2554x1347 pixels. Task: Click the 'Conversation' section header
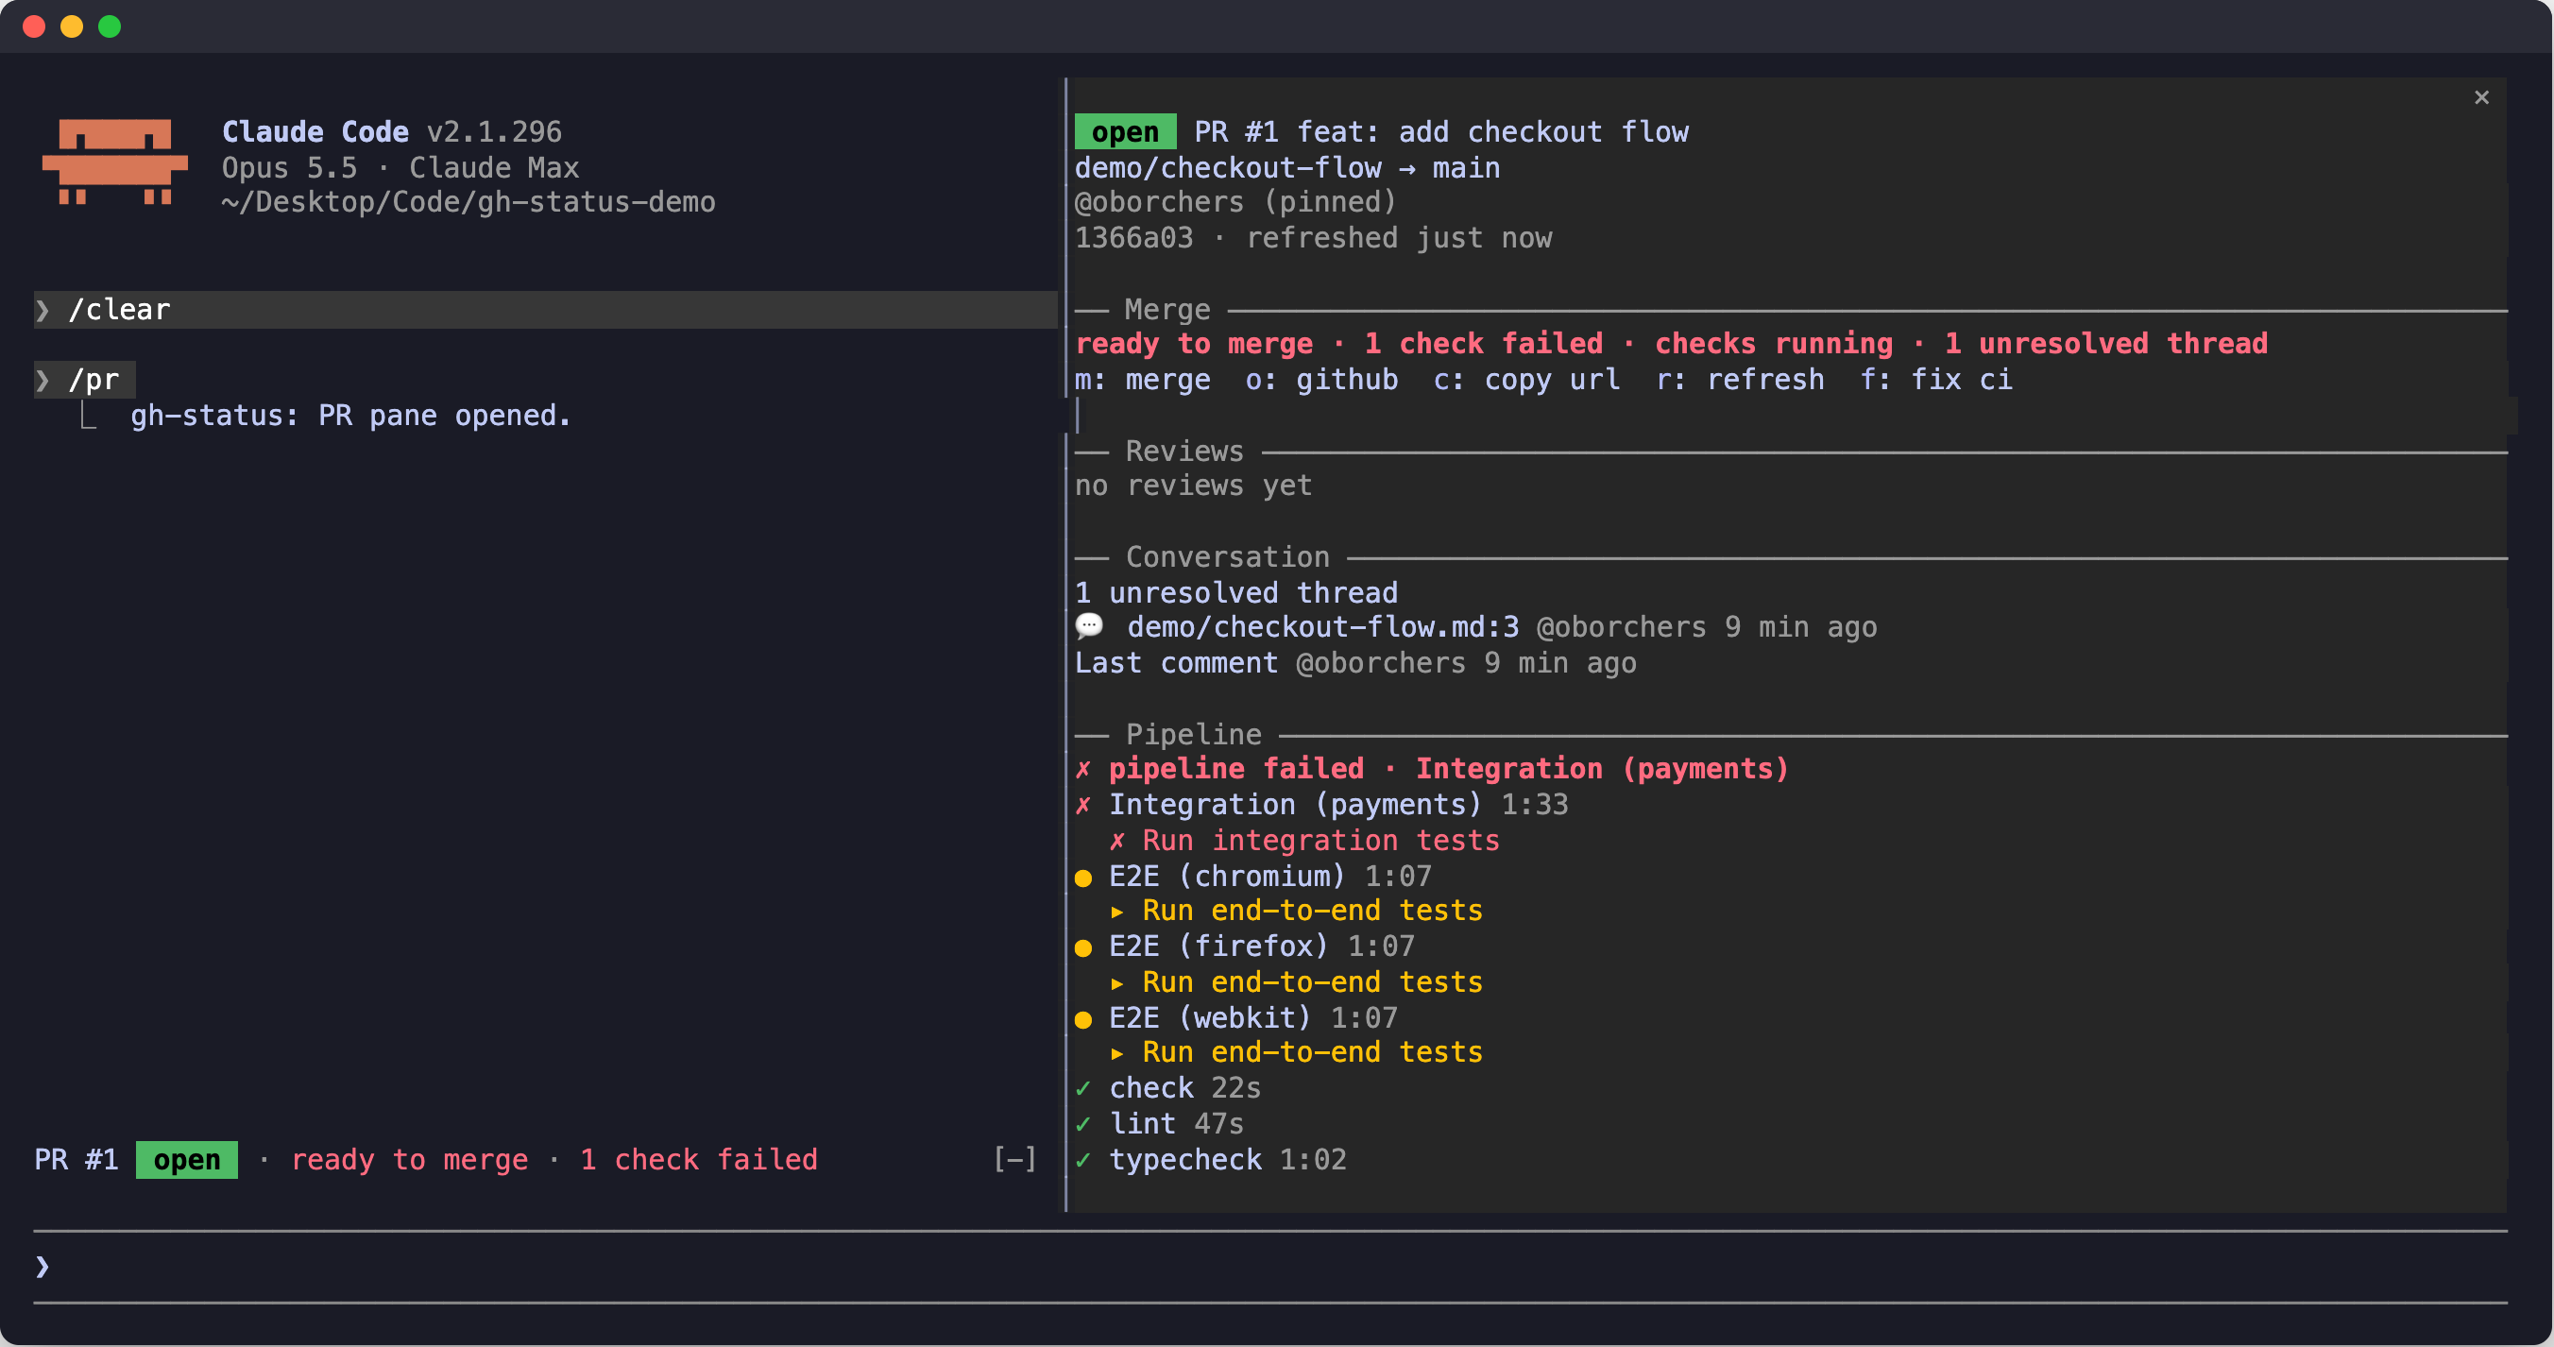tap(1228, 557)
